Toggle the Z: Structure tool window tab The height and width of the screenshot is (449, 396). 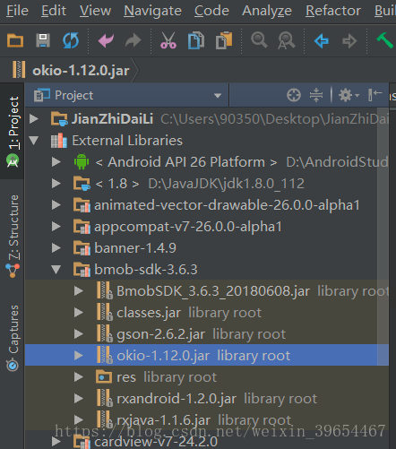pyautogui.click(x=13, y=236)
